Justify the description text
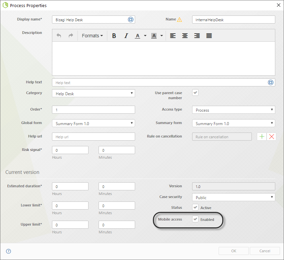 click(x=209, y=36)
